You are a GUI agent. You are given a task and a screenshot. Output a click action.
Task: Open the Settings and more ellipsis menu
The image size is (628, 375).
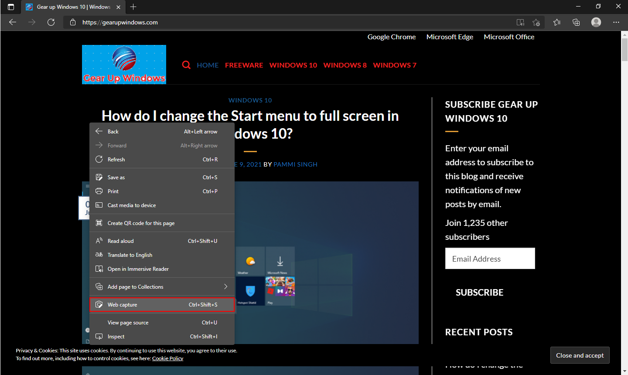click(616, 22)
